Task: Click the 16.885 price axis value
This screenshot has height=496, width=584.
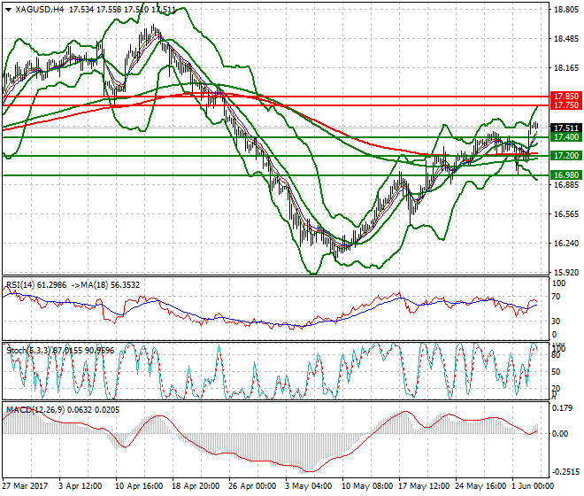Action: [x=565, y=185]
